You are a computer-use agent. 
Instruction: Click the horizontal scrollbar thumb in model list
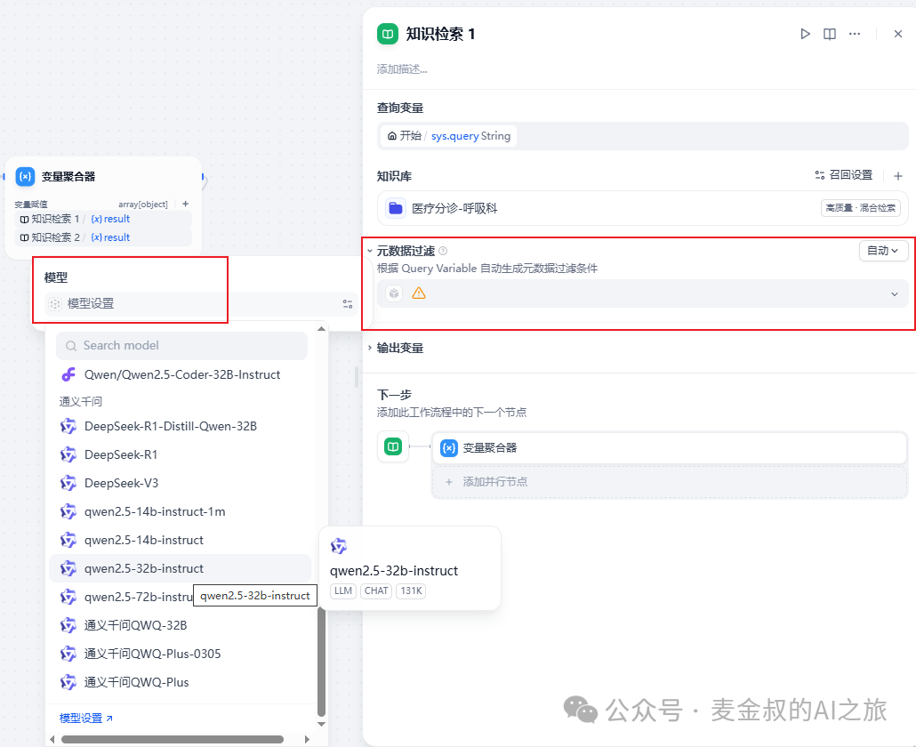click(173, 739)
